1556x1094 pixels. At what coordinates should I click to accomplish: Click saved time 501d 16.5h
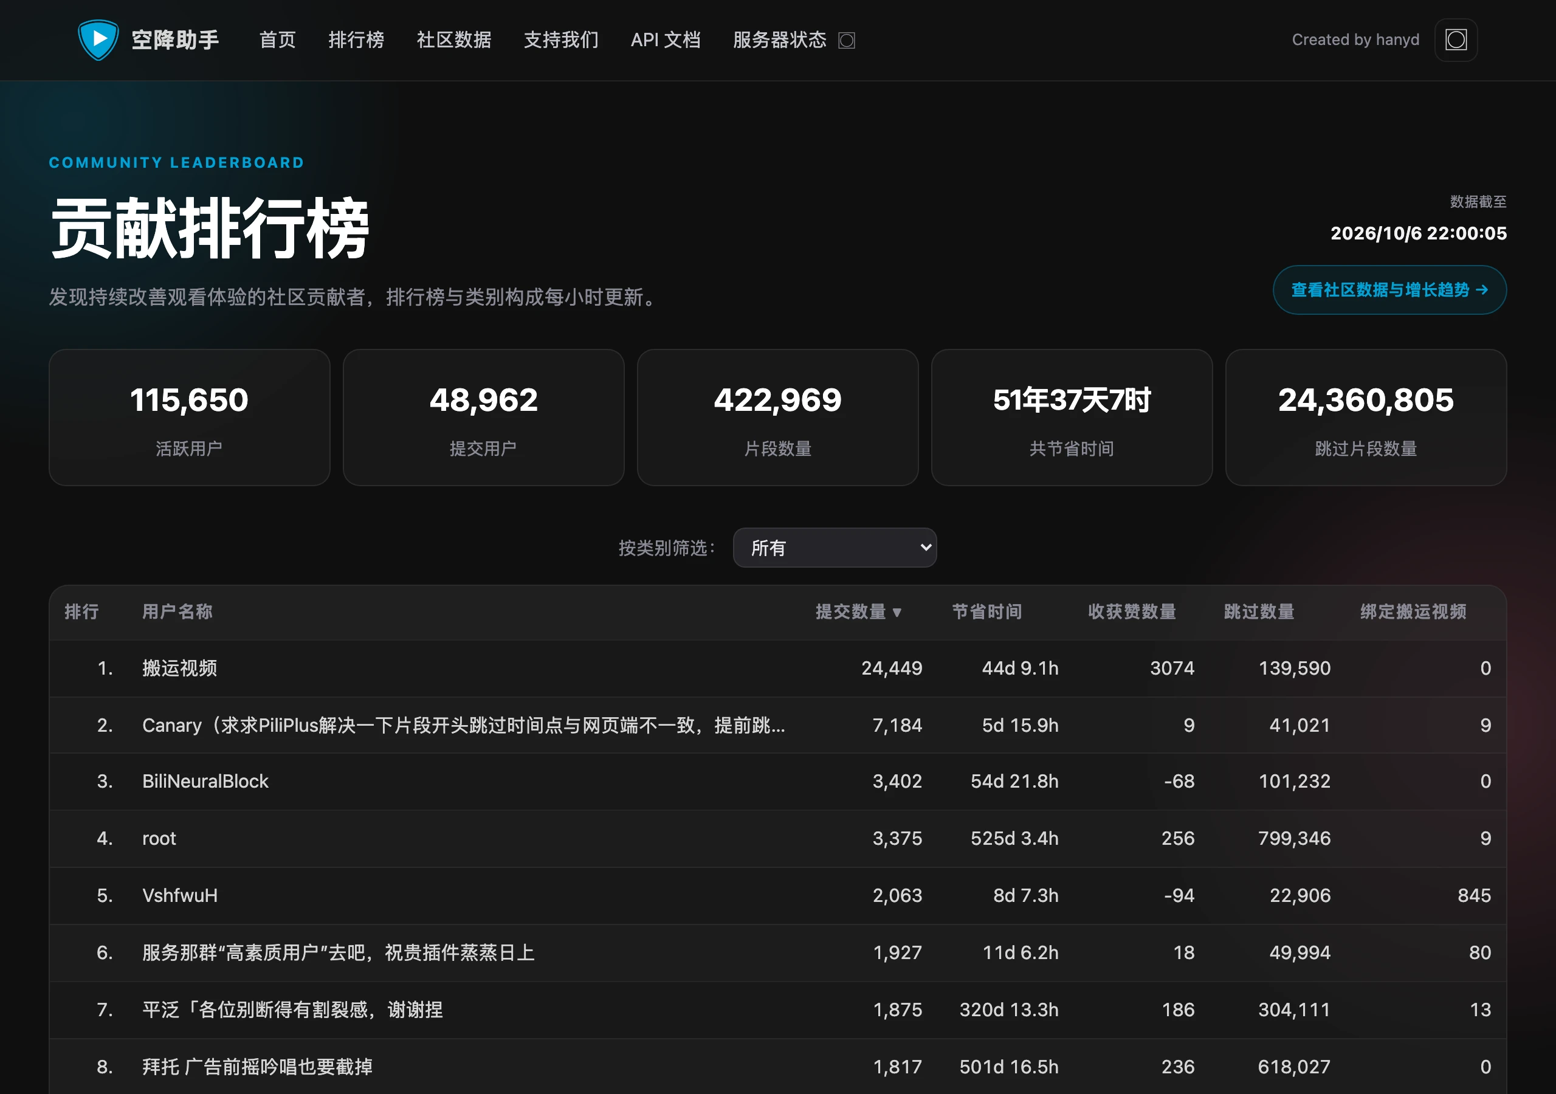pyautogui.click(x=1009, y=1067)
